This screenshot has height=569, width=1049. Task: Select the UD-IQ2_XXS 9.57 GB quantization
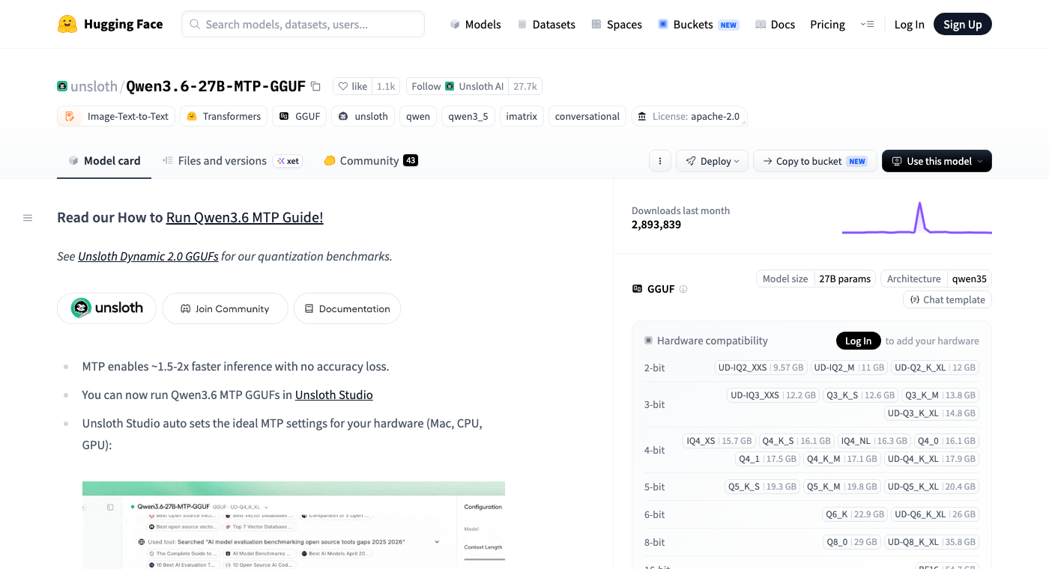761,368
